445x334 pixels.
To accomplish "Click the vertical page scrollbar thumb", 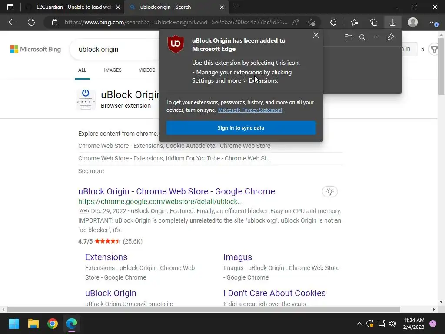I will (442, 66).
